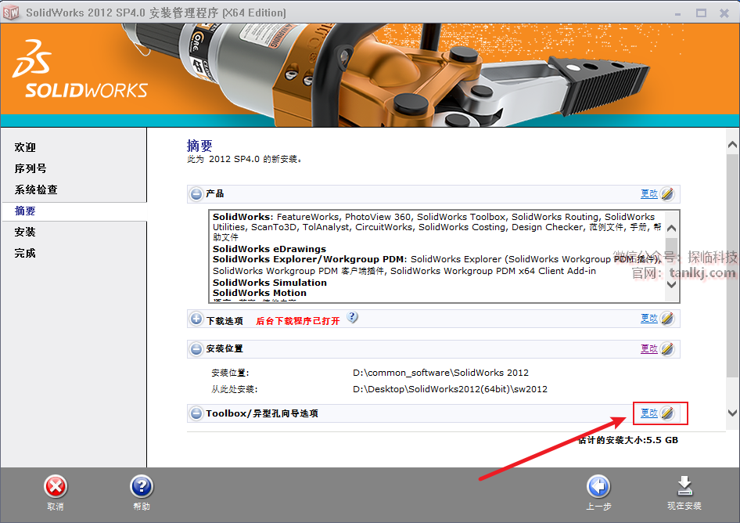Viewport: 740px width, 523px height.
Task: Click the SolidWorks title bar logo icon
Action: pos(11,13)
